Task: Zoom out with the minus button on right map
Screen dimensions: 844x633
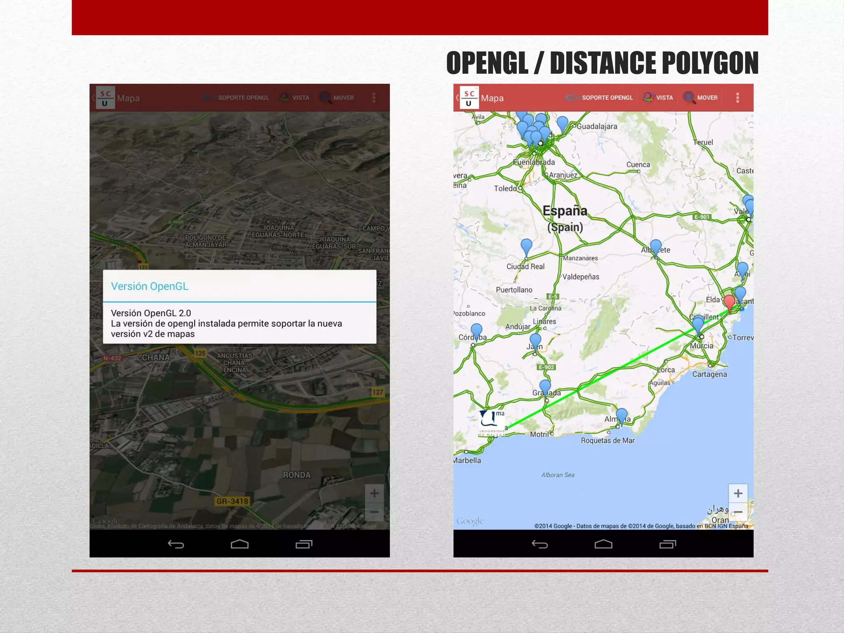Action: point(738,512)
